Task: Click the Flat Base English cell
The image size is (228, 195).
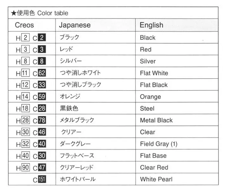Action: tap(177, 155)
